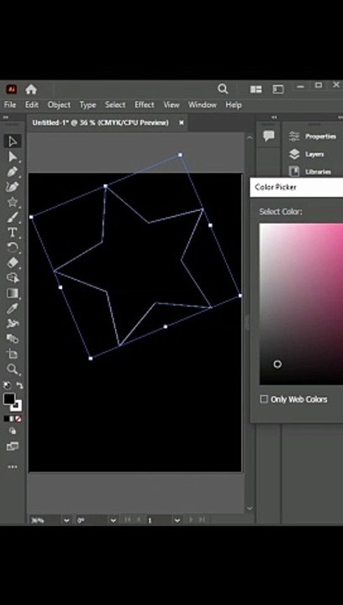Enable the Only Web Colors checkbox
Screen dimensions: 343x605
(264, 399)
